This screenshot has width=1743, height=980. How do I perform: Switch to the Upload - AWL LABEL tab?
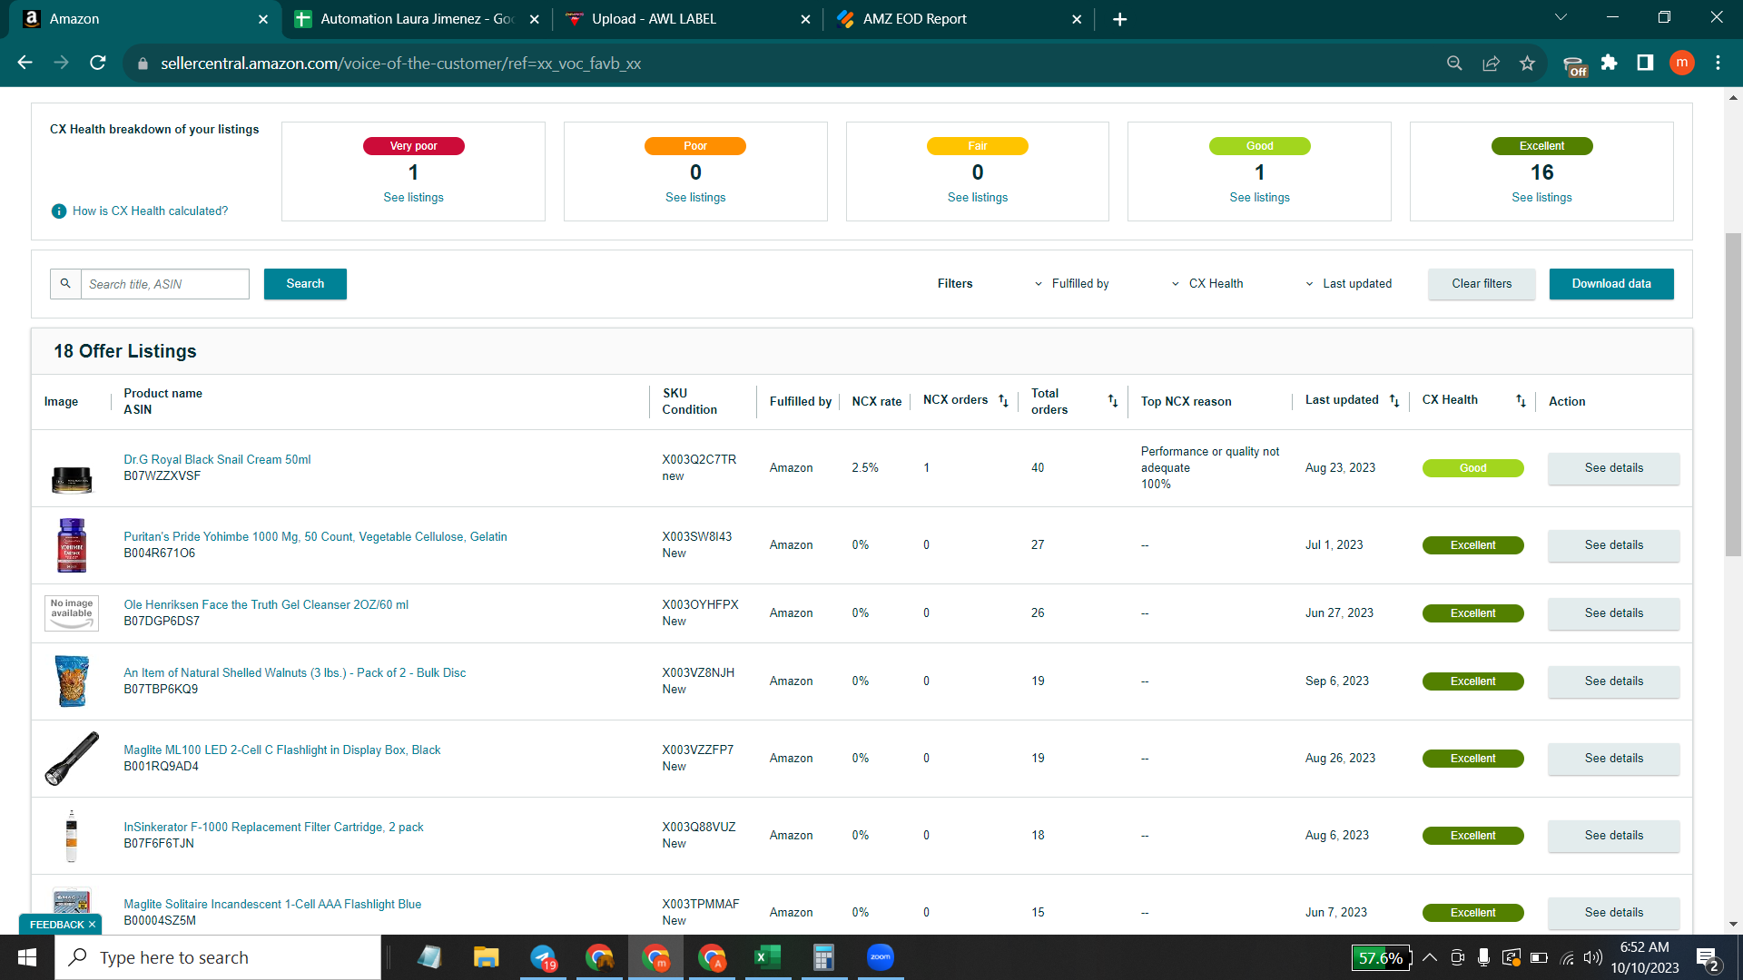(688, 19)
